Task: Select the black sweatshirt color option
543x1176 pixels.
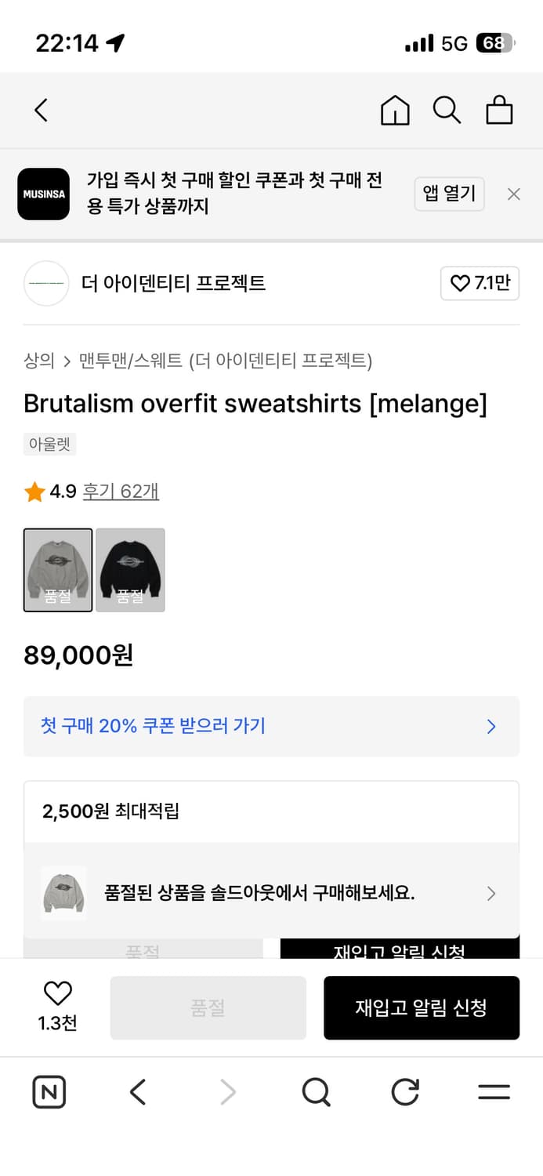Action: tap(130, 570)
